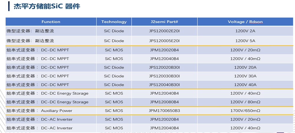Select part number JPM120080B4

click(165, 102)
